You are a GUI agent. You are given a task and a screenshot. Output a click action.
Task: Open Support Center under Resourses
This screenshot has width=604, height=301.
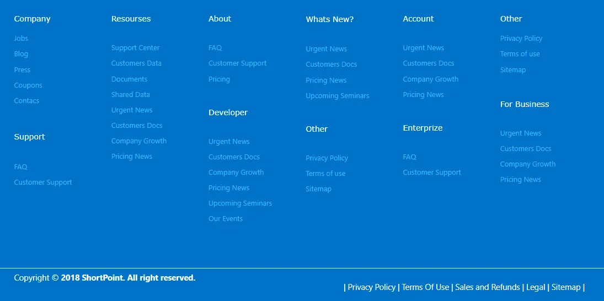pos(135,48)
